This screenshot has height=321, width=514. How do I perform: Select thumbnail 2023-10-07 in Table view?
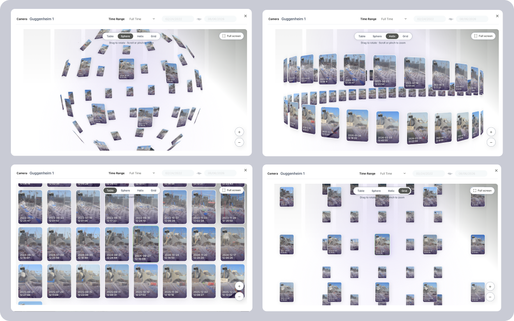175,207
